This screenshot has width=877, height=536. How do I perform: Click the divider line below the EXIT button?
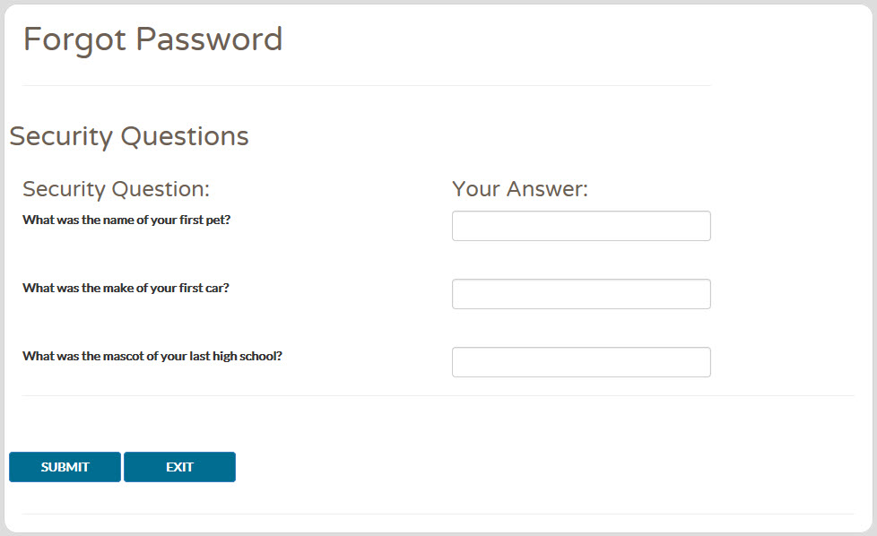point(438,514)
